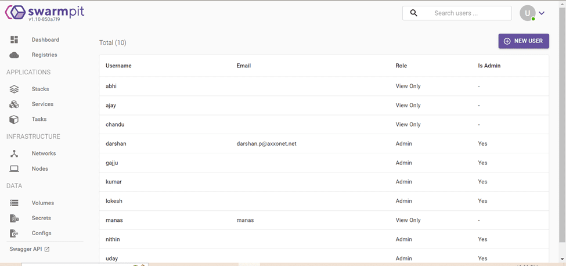Click the Nodes laptop icon

tap(15, 168)
